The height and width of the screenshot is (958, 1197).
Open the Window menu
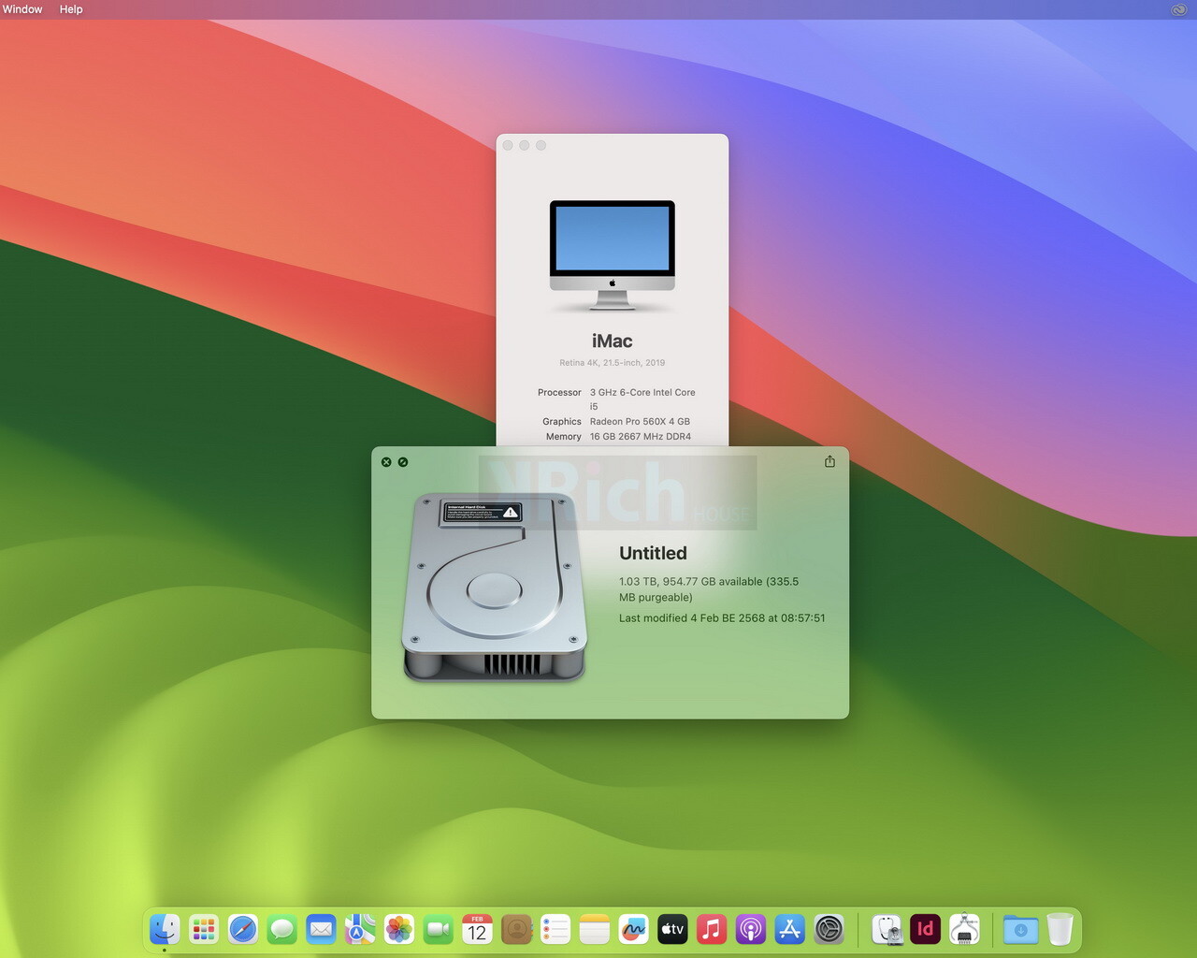(22, 9)
